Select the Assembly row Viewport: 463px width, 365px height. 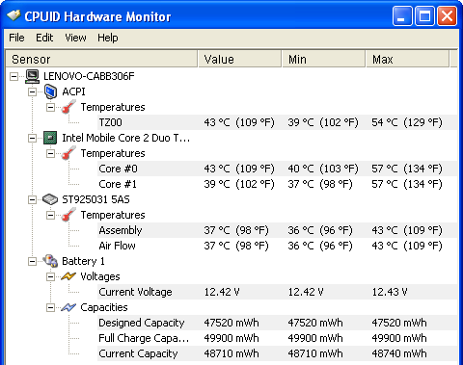(x=277, y=230)
